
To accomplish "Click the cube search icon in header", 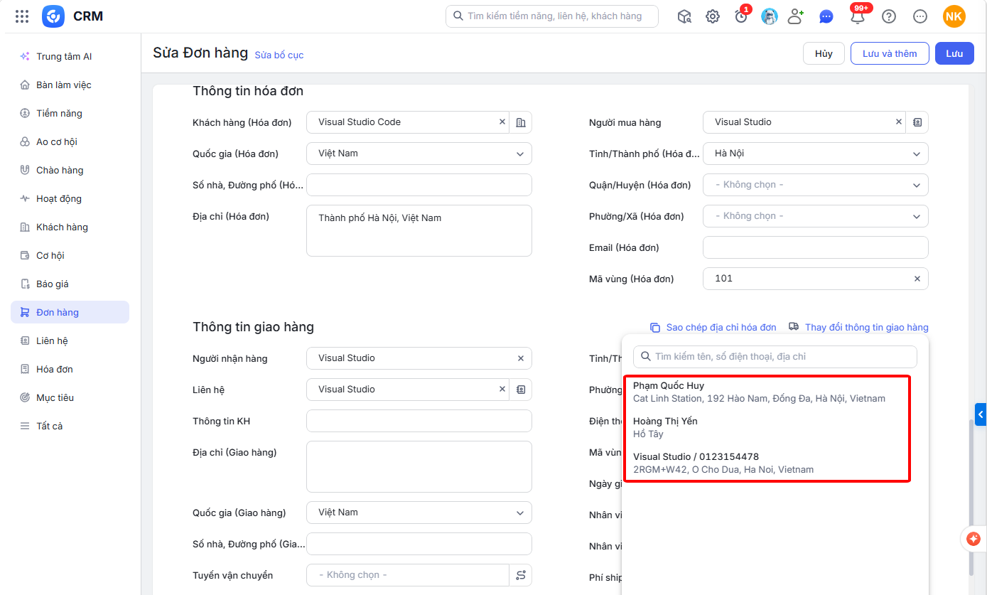I will [x=684, y=16].
